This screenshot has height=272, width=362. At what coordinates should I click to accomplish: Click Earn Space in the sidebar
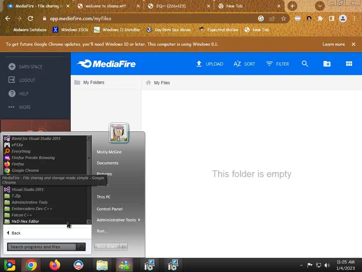point(25,67)
